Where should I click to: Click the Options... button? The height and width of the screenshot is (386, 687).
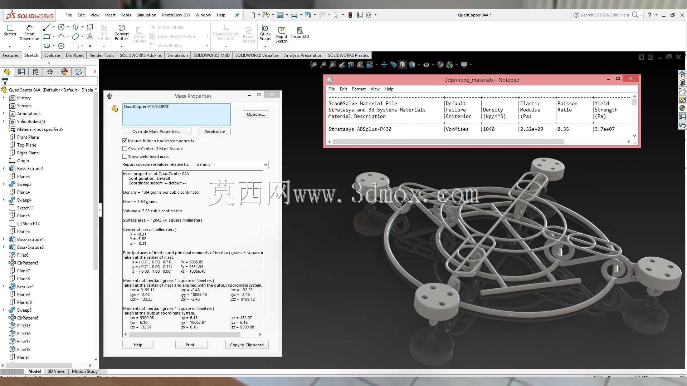[256, 114]
